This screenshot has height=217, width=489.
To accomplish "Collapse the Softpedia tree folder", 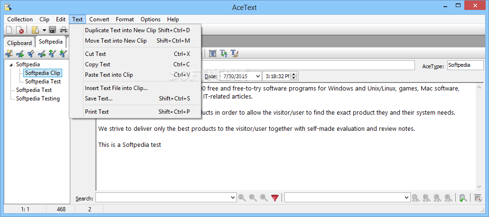I will pyautogui.click(x=11, y=65).
